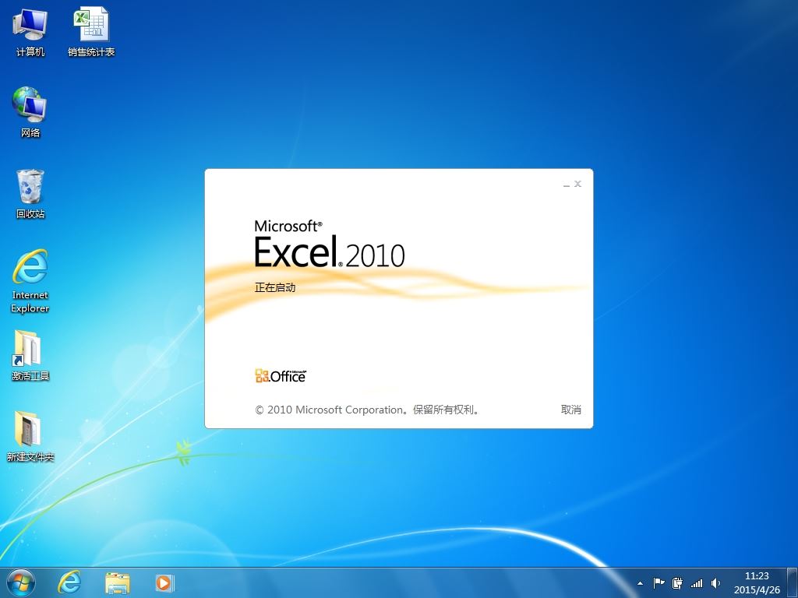The height and width of the screenshot is (598, 798).
Task: Select the 计算机 desktop icon
Action: 30,32
